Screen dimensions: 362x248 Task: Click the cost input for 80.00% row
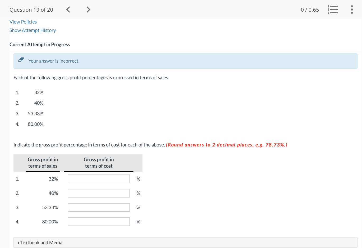(99, 222)
